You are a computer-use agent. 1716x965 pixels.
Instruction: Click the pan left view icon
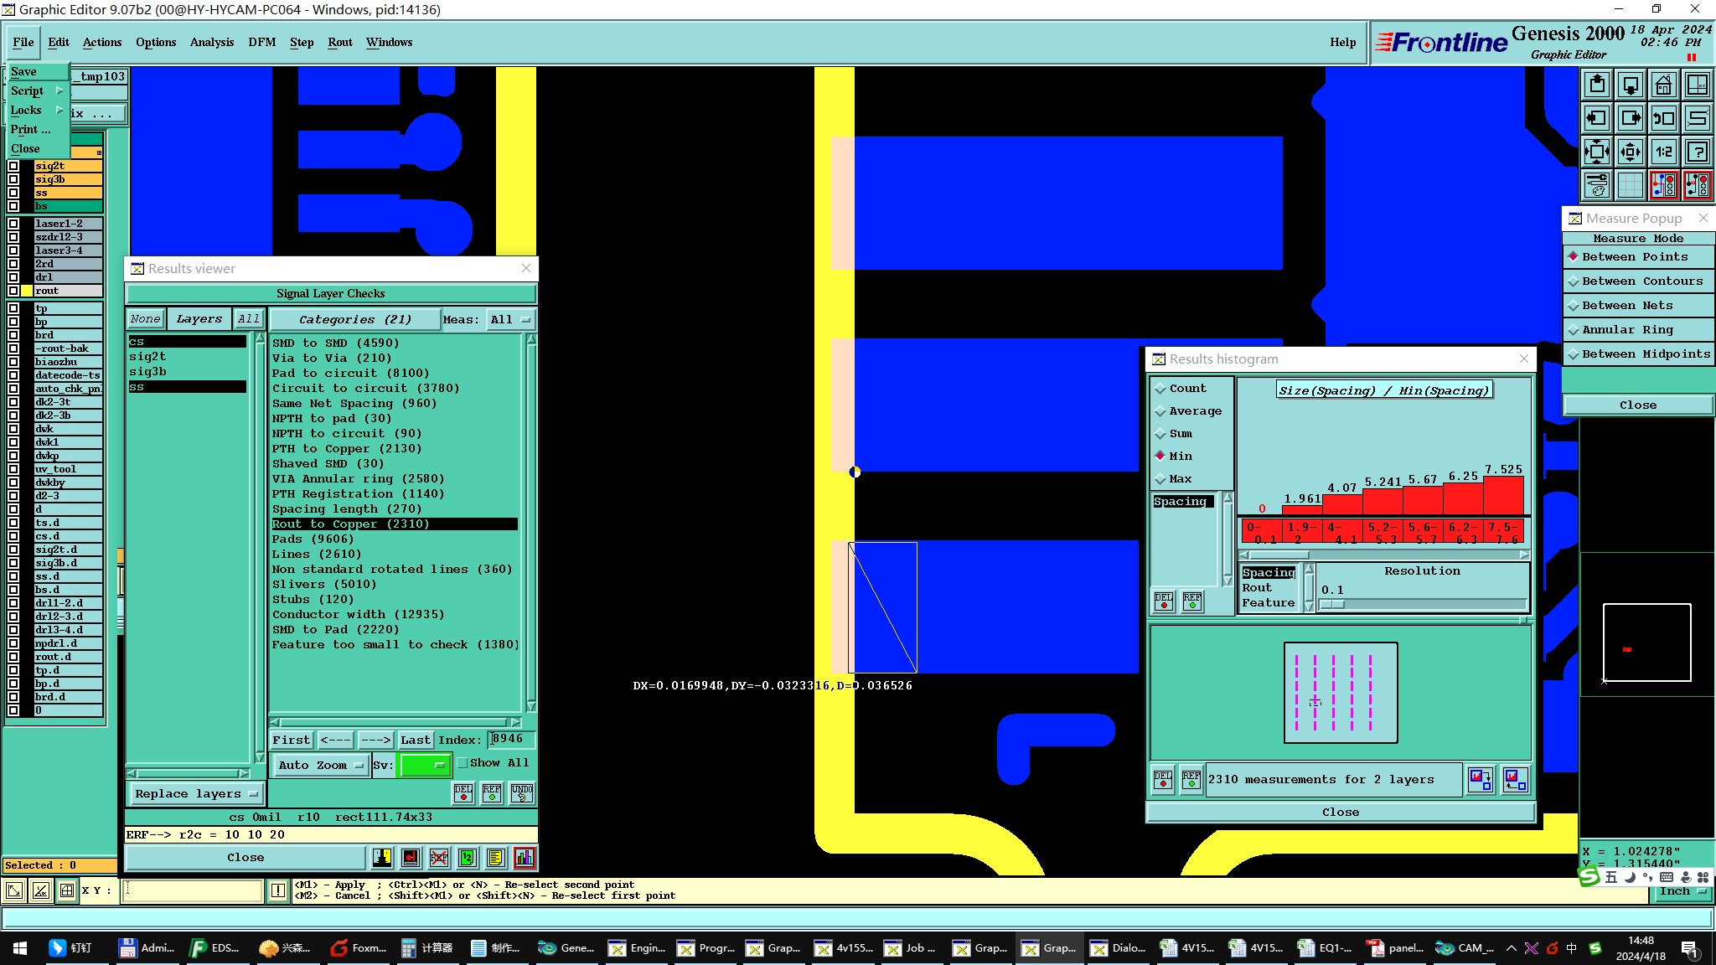(x=1597, y=118)
